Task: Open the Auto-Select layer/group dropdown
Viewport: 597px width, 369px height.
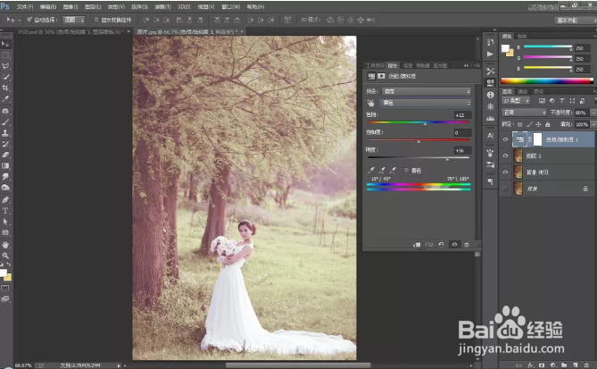Action: [74, 20]
